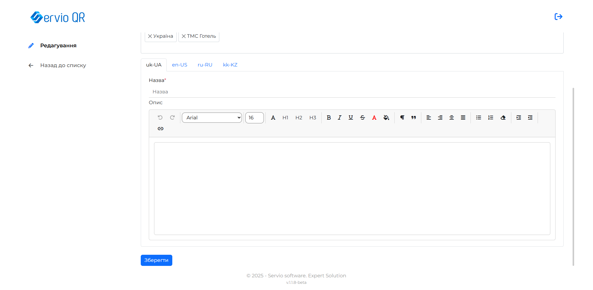
Task: Remove the Україна tag
Action: coord(150,36)
